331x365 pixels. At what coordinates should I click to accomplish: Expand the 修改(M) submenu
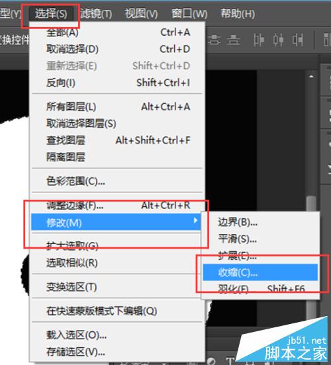tap(116, 222)
